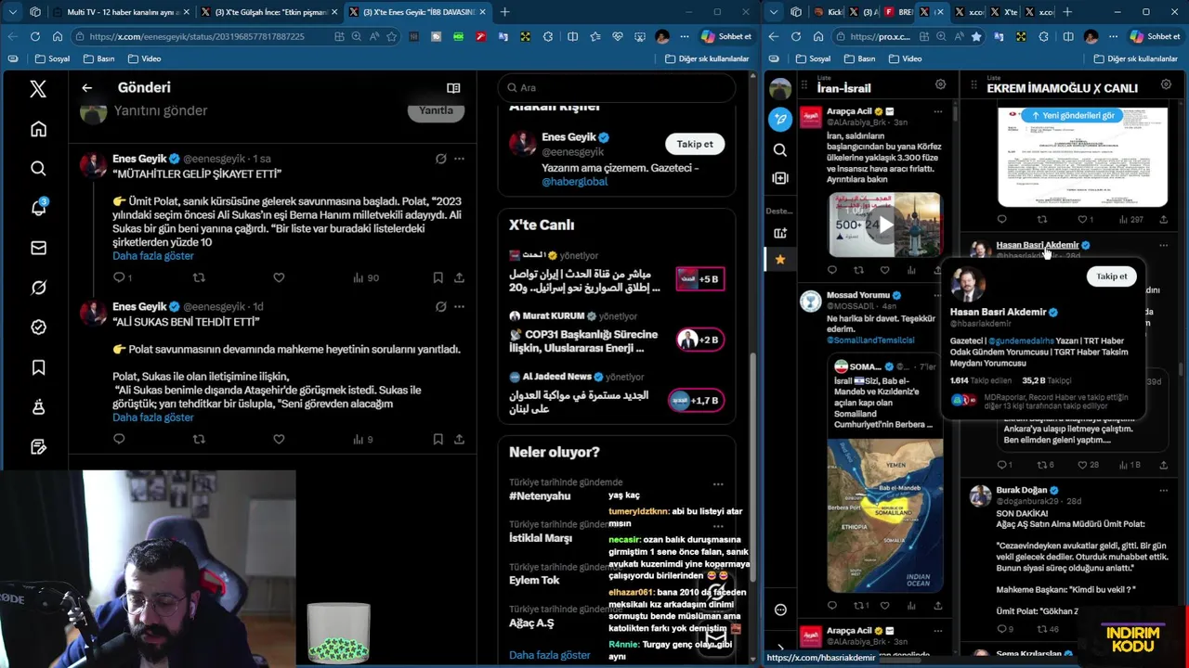Ask Grok about ALİ SUKAS BENİ TEHDİT ETTİ post
Image resolution: width=1189 pixels, height=668 pixels.
[x=441, y=306]
